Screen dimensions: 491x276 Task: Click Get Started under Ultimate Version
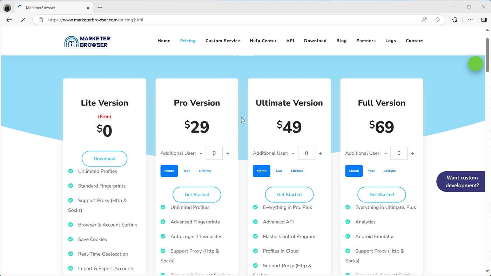coord(289,195)
